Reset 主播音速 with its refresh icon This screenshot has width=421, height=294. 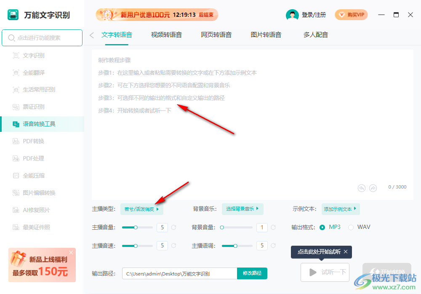pyautogui.click(x=174, y=246)
